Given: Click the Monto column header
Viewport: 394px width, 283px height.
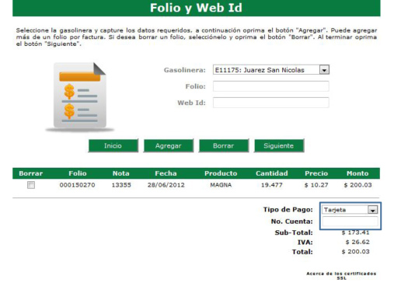Looking at the screenshot, I should 357,173.
